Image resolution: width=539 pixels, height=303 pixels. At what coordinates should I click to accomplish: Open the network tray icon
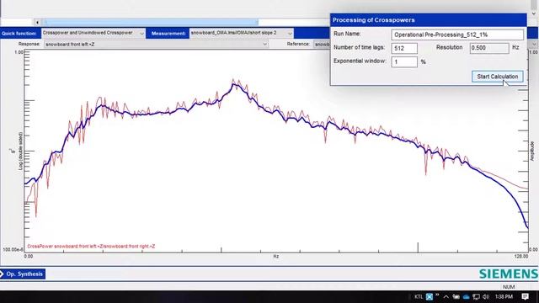click(x=476, y=296)
